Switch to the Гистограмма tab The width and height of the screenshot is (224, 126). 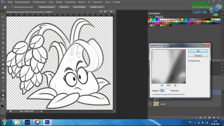pos(154,13)
